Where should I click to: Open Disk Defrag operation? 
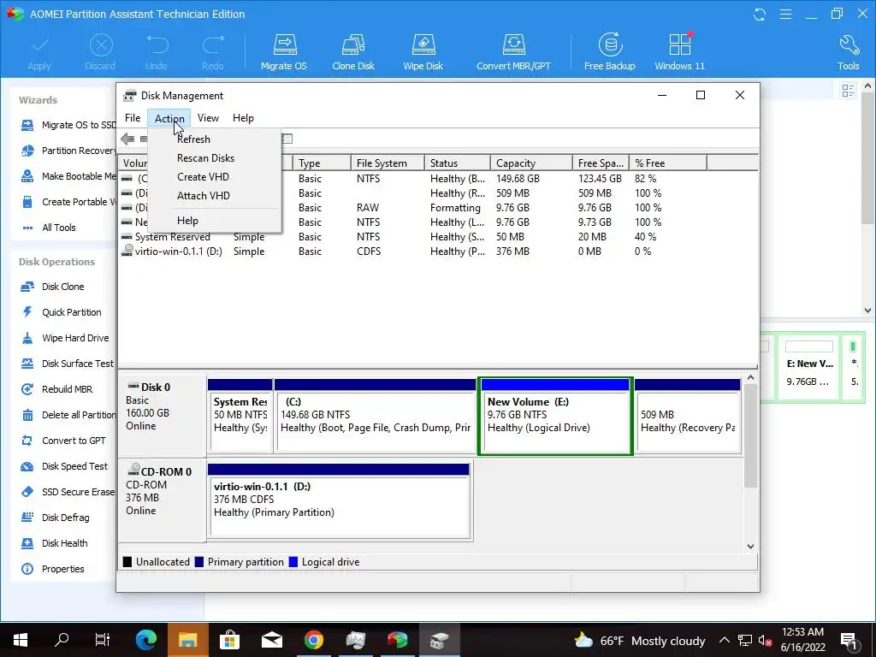click(x=55, y=518)
